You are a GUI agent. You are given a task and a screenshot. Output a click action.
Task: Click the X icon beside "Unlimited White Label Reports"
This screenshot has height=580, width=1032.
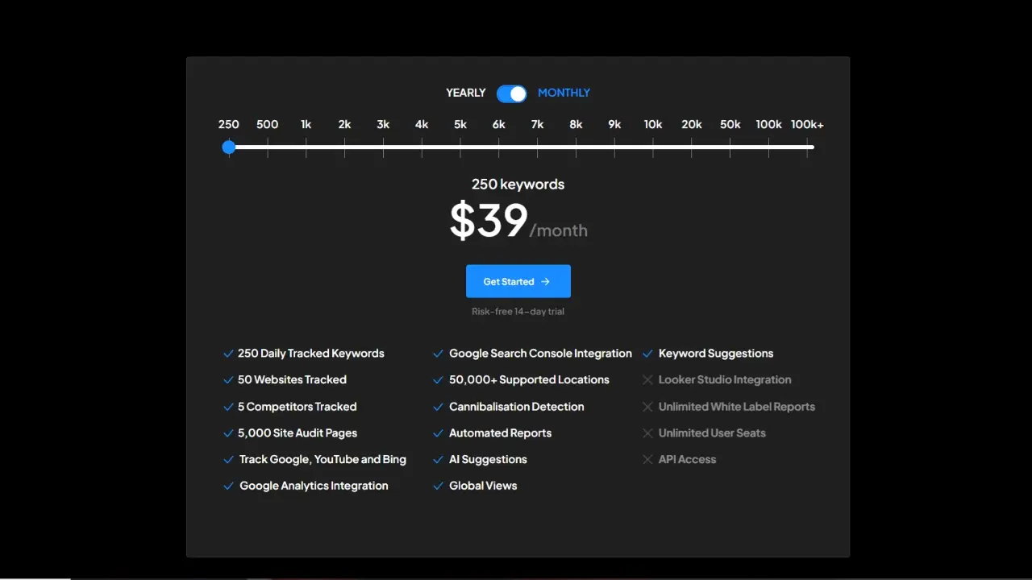point(647,406)
